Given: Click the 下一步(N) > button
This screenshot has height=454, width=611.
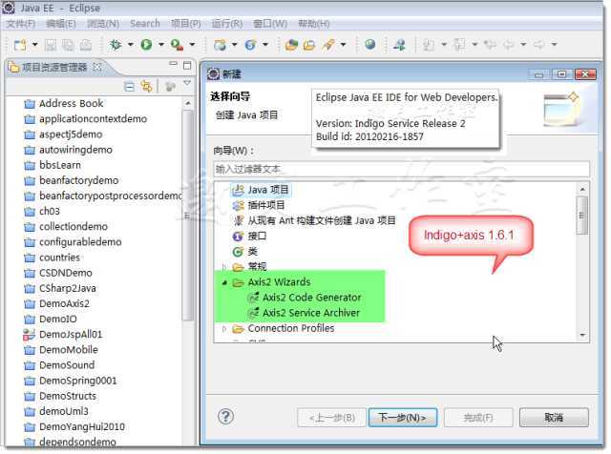Looking at the screenshot, I should pos(403,418).
